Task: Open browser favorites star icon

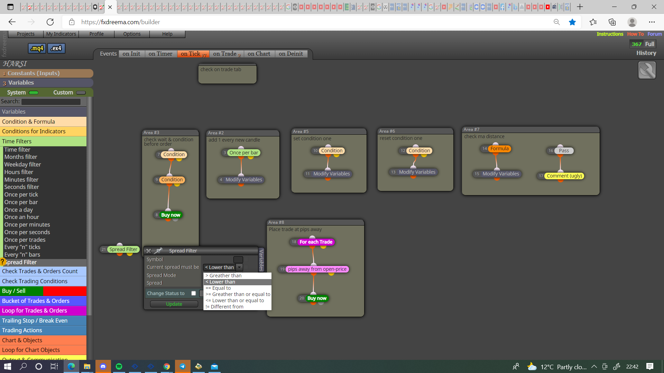Action: tap(572, 22)
